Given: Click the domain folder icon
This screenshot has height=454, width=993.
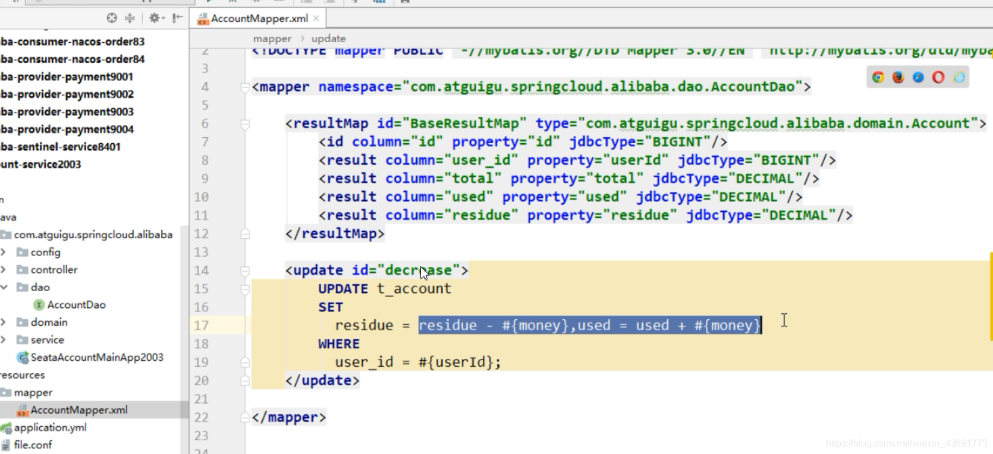Looking at the screenshot, I should coord(23,322).
